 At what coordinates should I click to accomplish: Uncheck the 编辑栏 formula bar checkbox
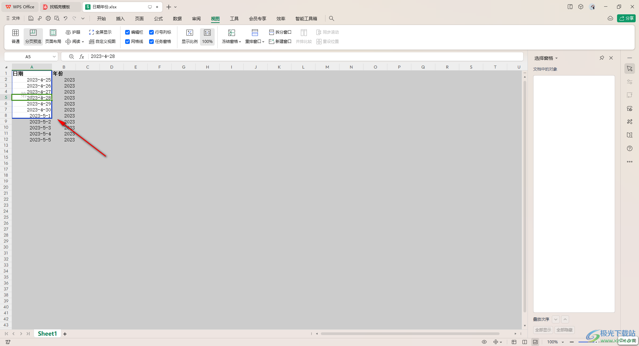click(x=127, y=32)
